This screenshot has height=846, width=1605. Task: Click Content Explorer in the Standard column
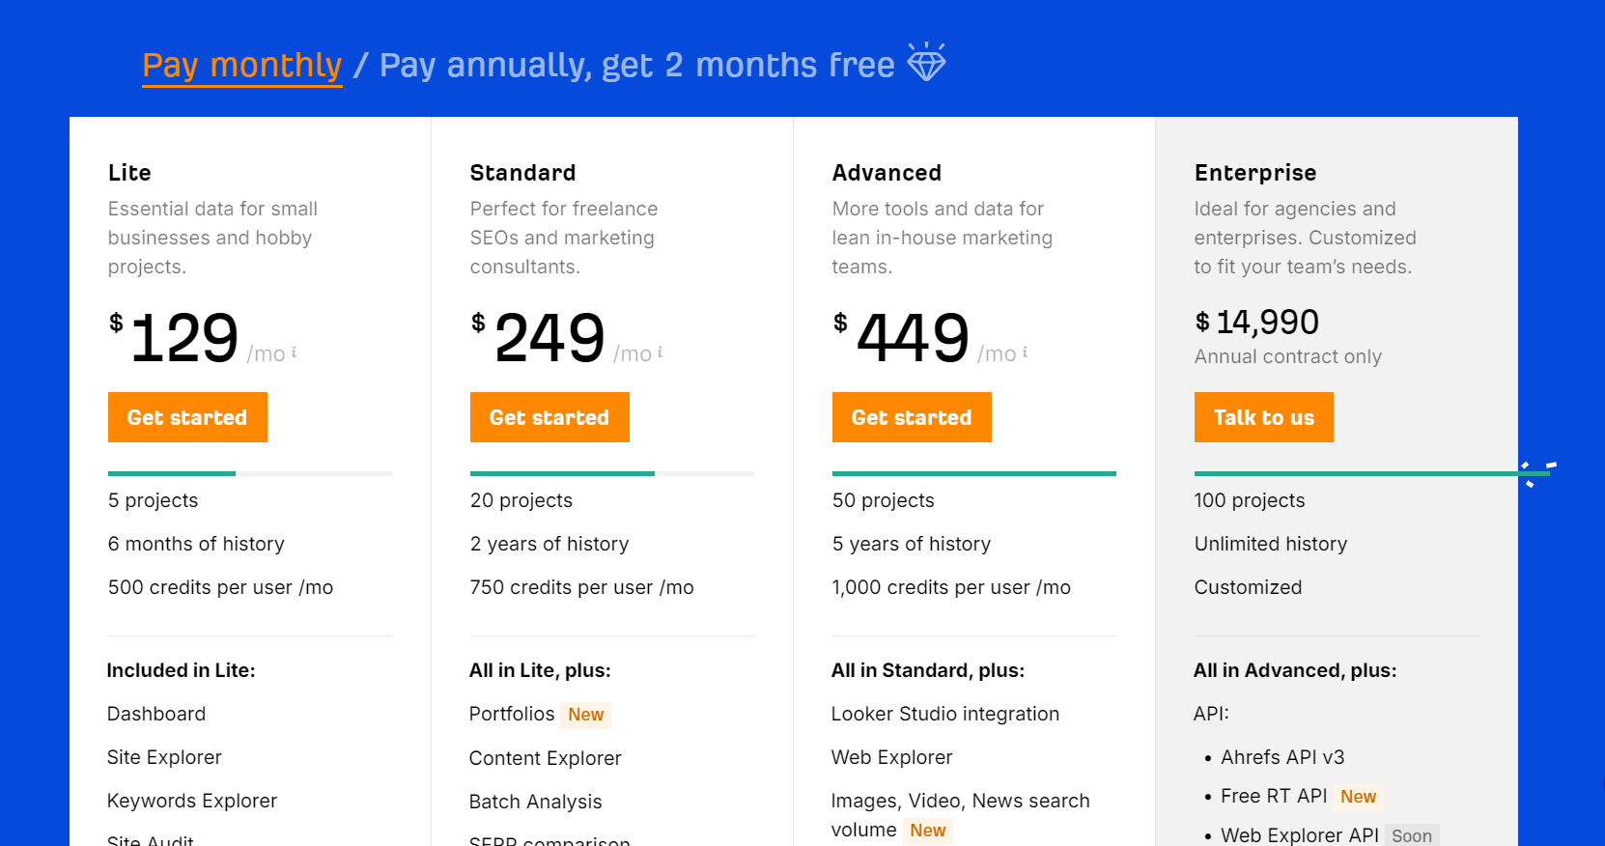click(x=545, y=758)
